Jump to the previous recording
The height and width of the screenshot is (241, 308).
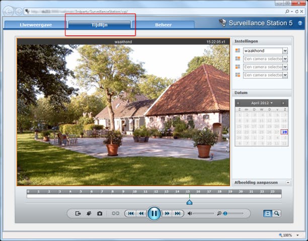tap(131, 213)
